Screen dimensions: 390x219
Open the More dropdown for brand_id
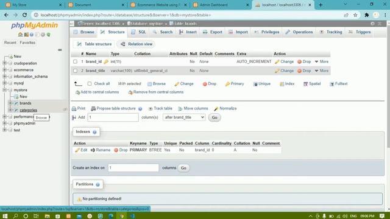[322, 61]
